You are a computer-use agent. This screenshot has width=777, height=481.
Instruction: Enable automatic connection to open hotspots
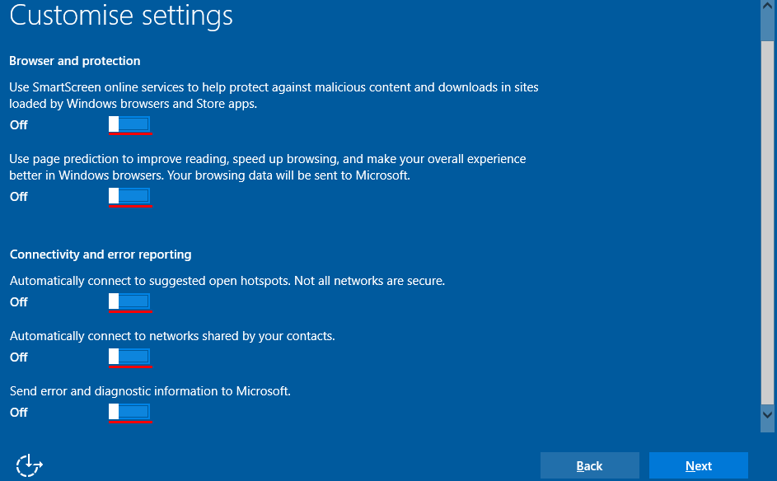(130, 301)
